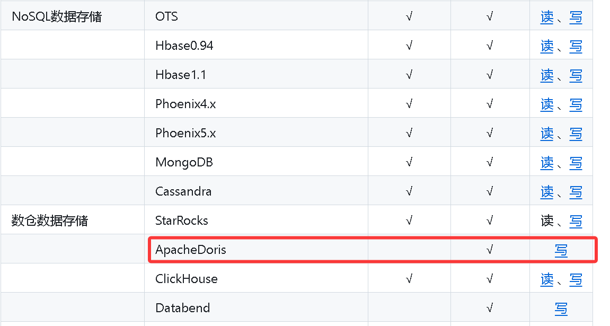Select the 写 link in Phoenix5.x row
The width and height of the screenshot is (610, 326).
[576, 134]
